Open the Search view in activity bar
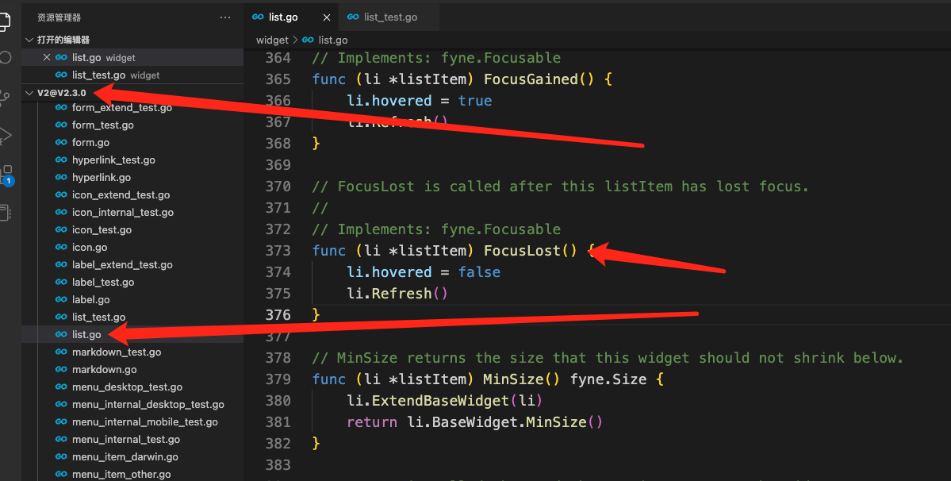 click(5, 58)
